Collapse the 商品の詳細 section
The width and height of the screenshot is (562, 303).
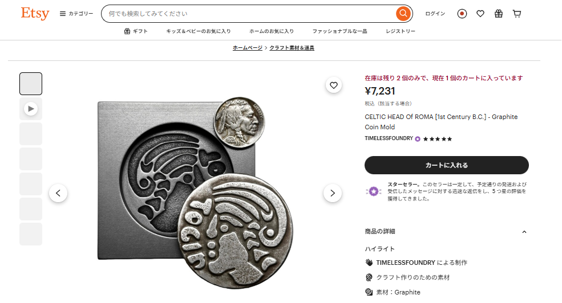(x=524, y=232)
